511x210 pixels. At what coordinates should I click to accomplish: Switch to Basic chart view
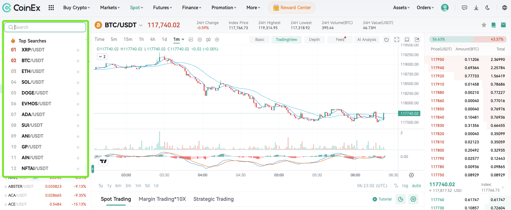point(260,40)
